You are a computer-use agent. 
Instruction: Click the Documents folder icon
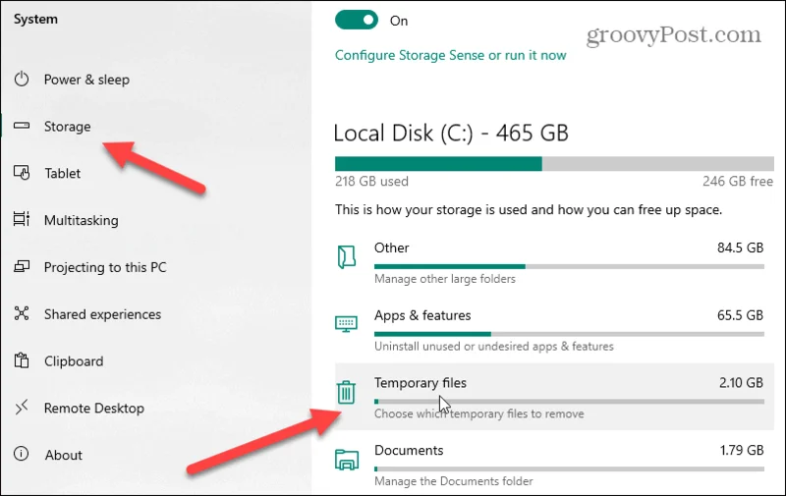tap(347, 460)
